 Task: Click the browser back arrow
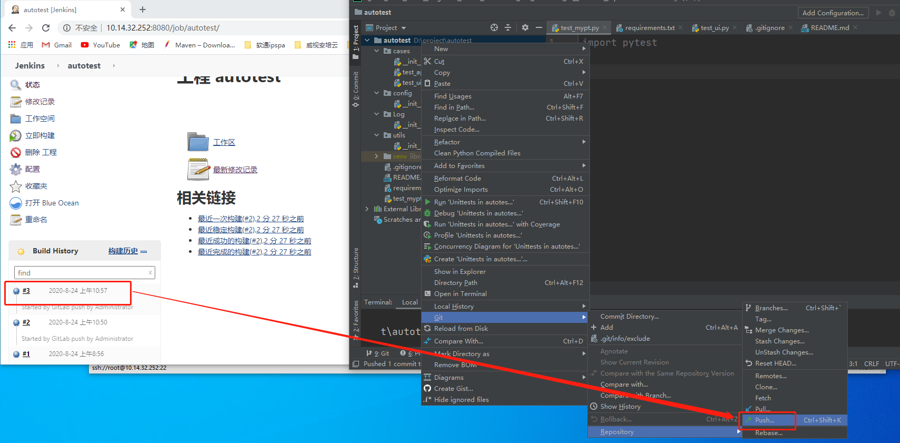[x=12, y=28]
